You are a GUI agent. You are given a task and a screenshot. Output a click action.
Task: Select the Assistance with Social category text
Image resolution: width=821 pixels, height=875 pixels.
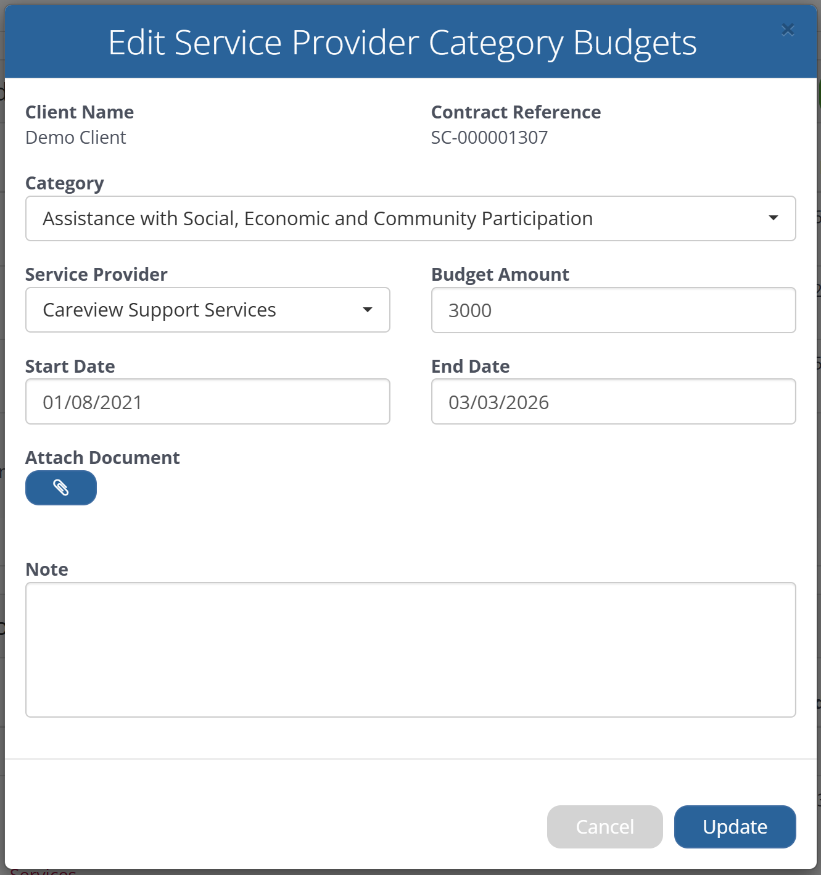317,218
